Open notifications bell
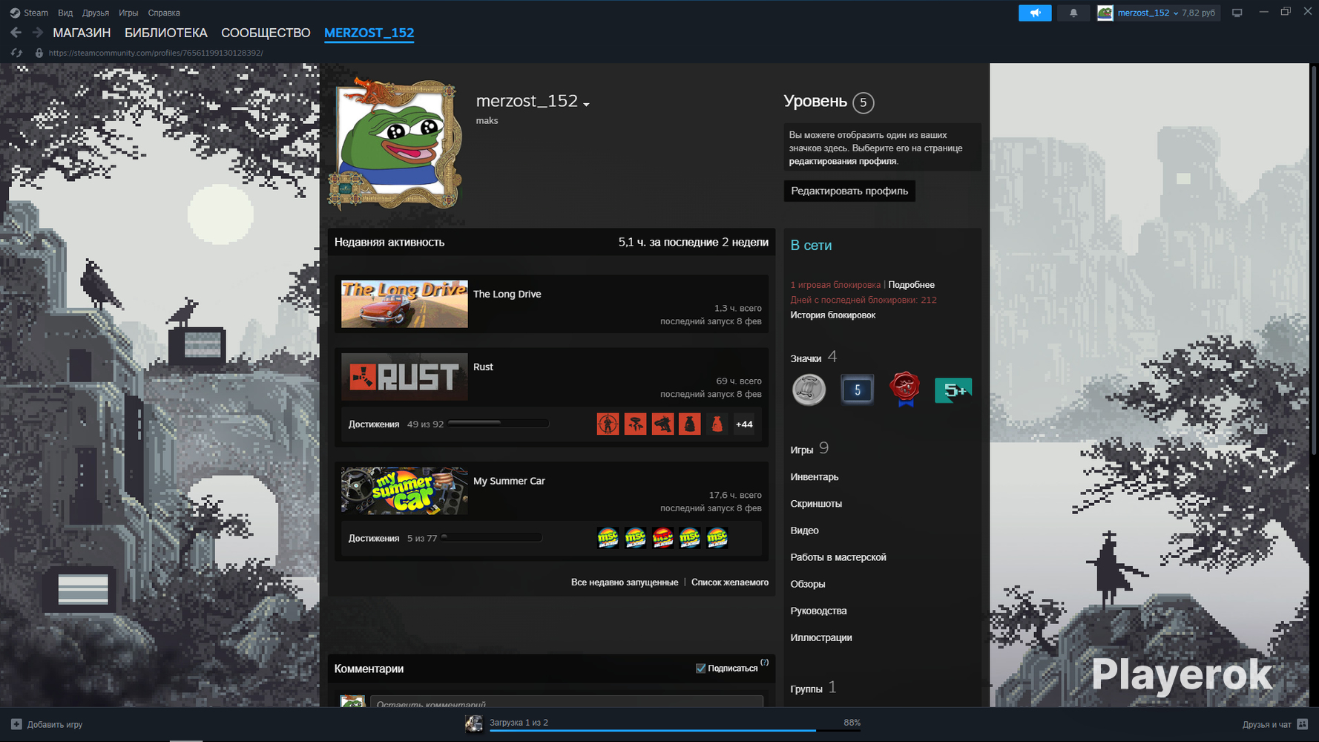The height and width of the screenshot is (742, 1319). [x=1073, y=13]
